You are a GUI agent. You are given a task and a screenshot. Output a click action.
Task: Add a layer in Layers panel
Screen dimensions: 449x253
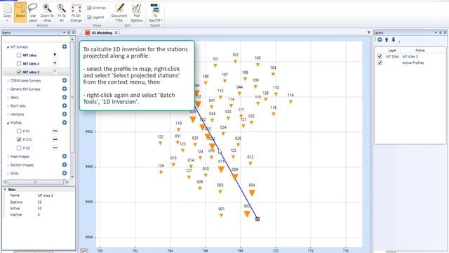[x=380, y=40]
